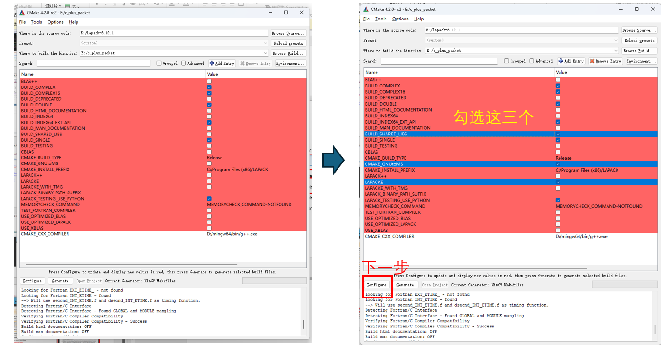This screenshot has width=666, height=346.
Task: Click Search field in right window
Action: click(439, 61)
